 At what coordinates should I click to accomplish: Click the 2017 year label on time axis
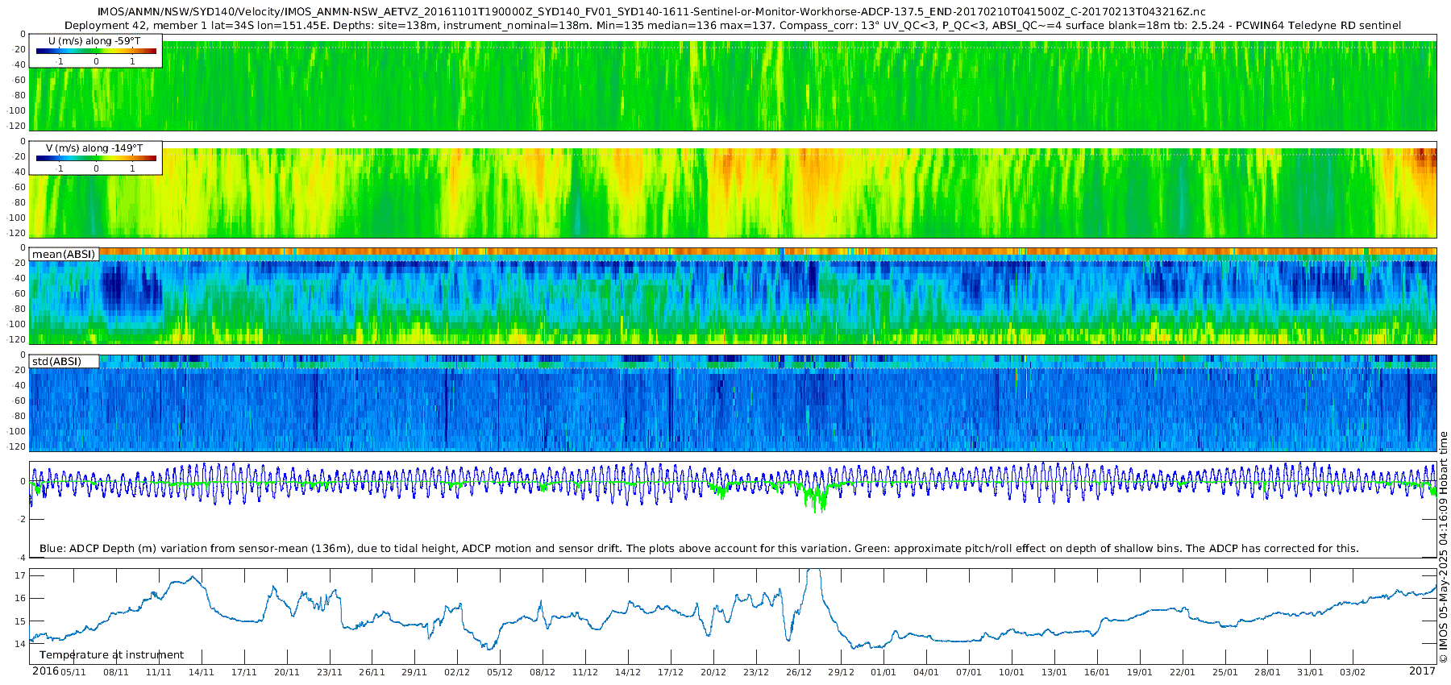[1422, 671]
